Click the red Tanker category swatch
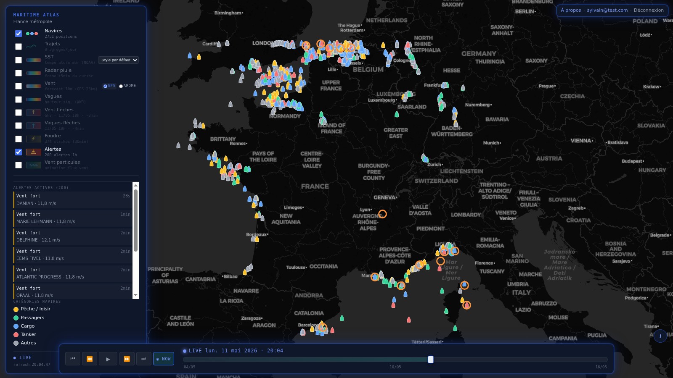Screen dimensions: 673x378 click(16, 335)
